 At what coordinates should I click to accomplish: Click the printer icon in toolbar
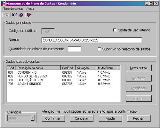6,15
